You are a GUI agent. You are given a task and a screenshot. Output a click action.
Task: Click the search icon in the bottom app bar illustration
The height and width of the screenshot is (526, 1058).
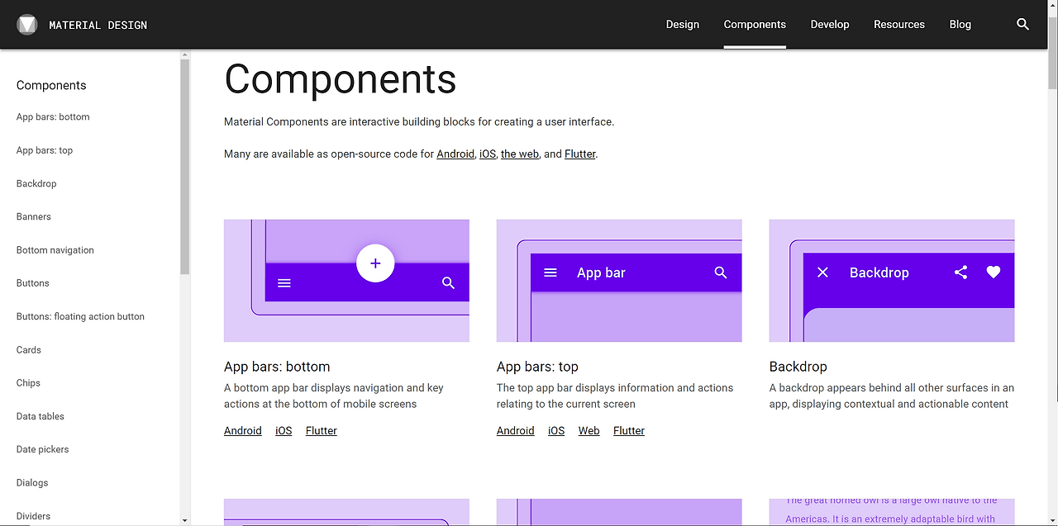448,282
